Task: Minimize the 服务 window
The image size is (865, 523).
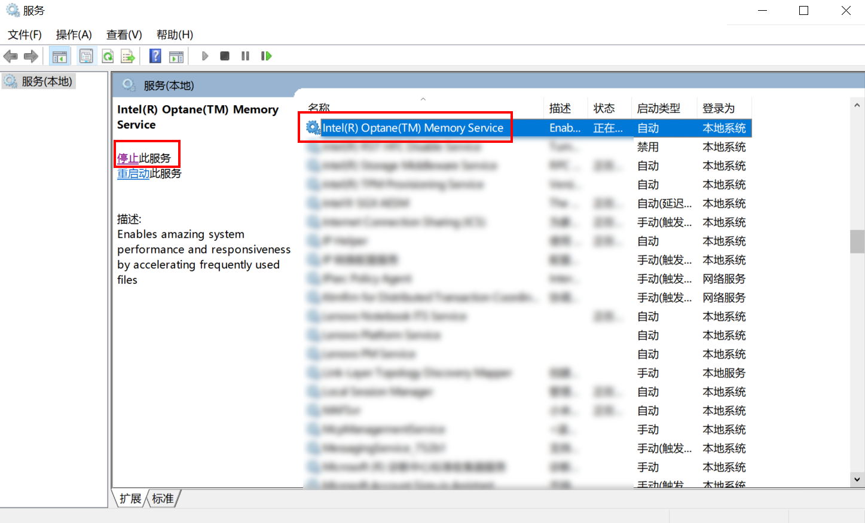Action: (x=762, y=11)
